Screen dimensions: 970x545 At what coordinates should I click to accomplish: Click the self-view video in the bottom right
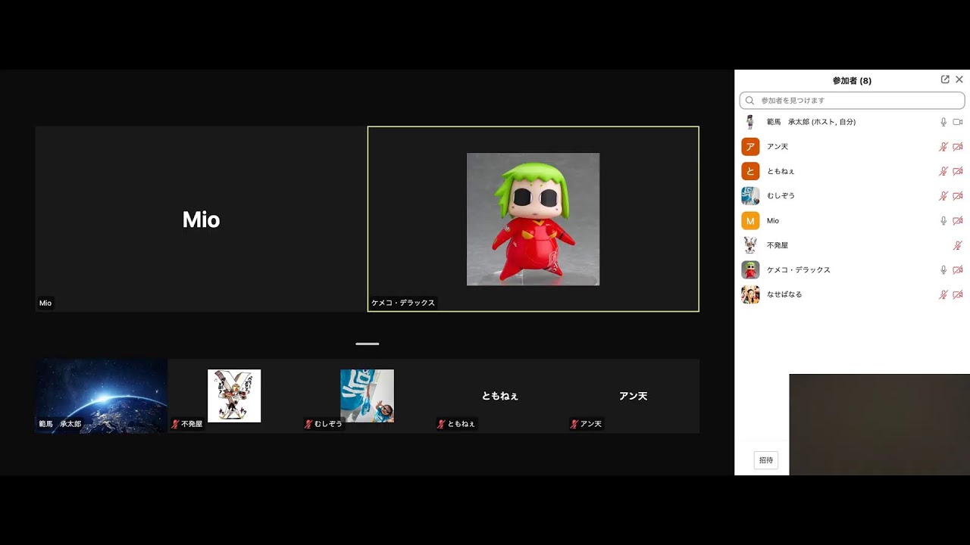[879, 424]
